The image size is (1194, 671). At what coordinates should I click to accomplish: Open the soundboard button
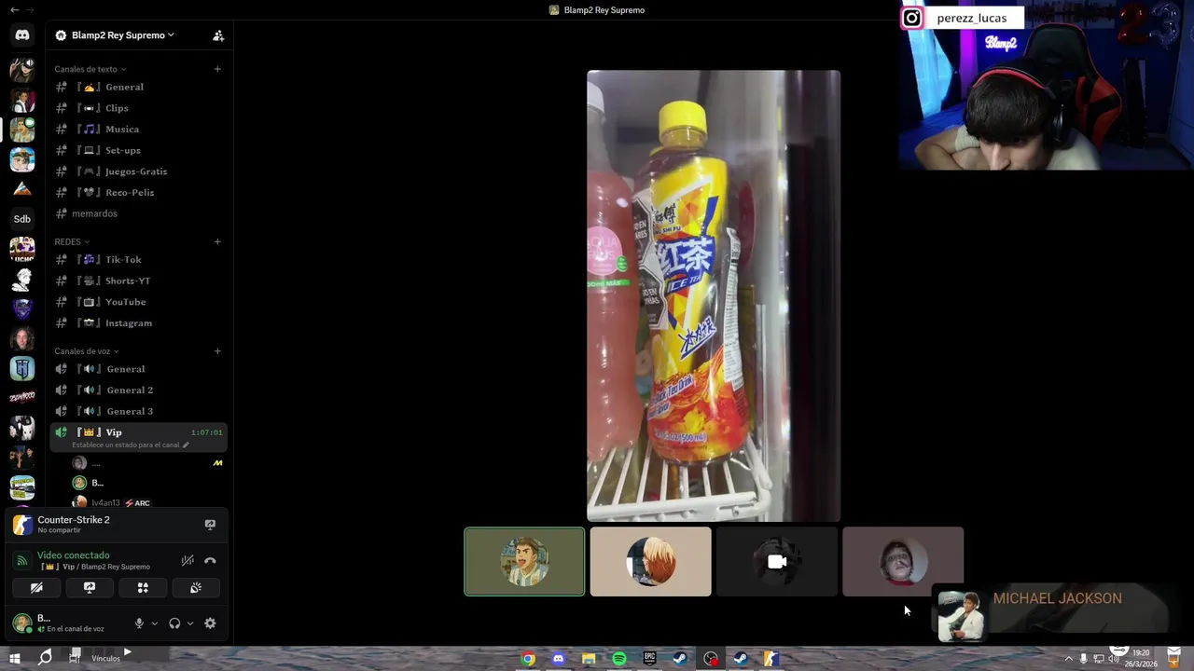196,588
